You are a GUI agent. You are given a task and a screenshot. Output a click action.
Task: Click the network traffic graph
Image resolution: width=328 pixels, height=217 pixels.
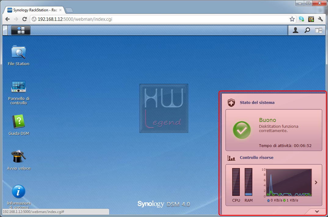pyautogui.click(x=289, y=183)
